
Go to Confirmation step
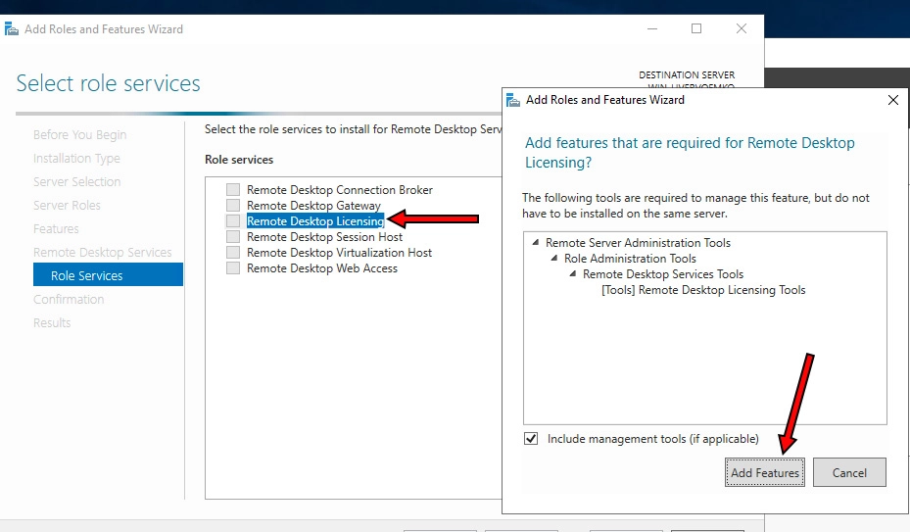[69, 300]
